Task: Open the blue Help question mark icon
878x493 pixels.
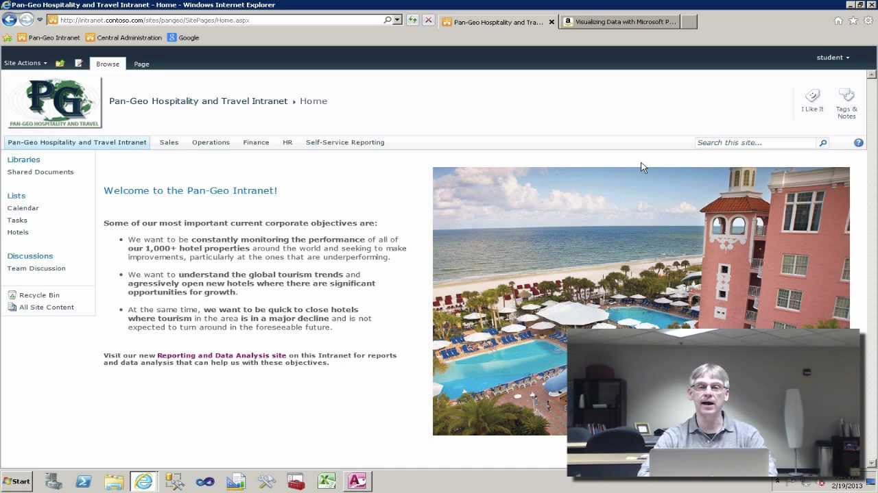Action: pyautogui.click(x=858, y=142)
